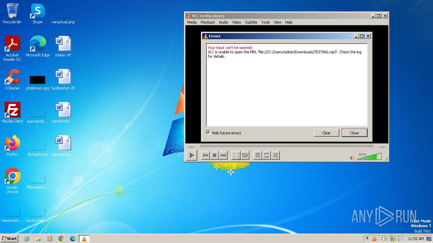The image size is (433, 243).
Task: Select the germanyau... document icon
Action: pos(63,146)
